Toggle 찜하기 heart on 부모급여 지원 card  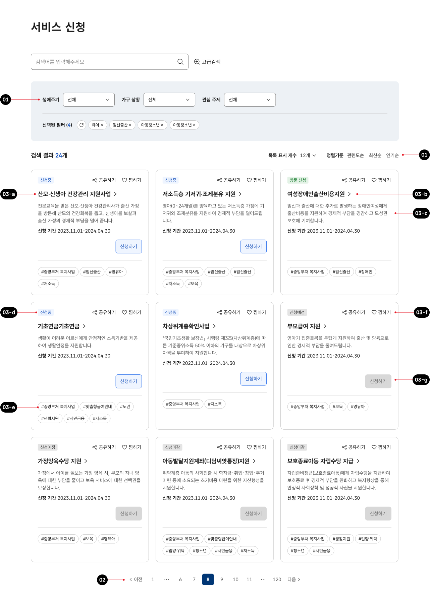(381, 312)
